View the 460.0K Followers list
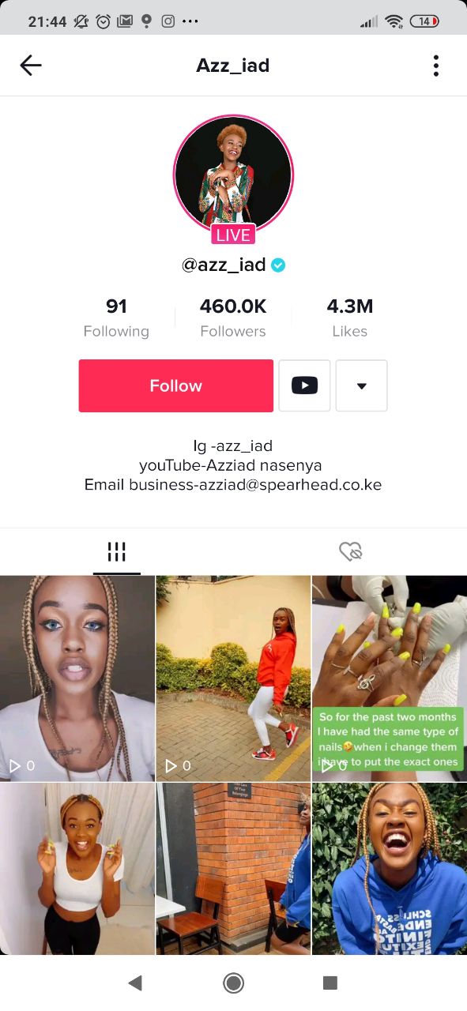The image size is (467, 1011). [x=233, y=318]
